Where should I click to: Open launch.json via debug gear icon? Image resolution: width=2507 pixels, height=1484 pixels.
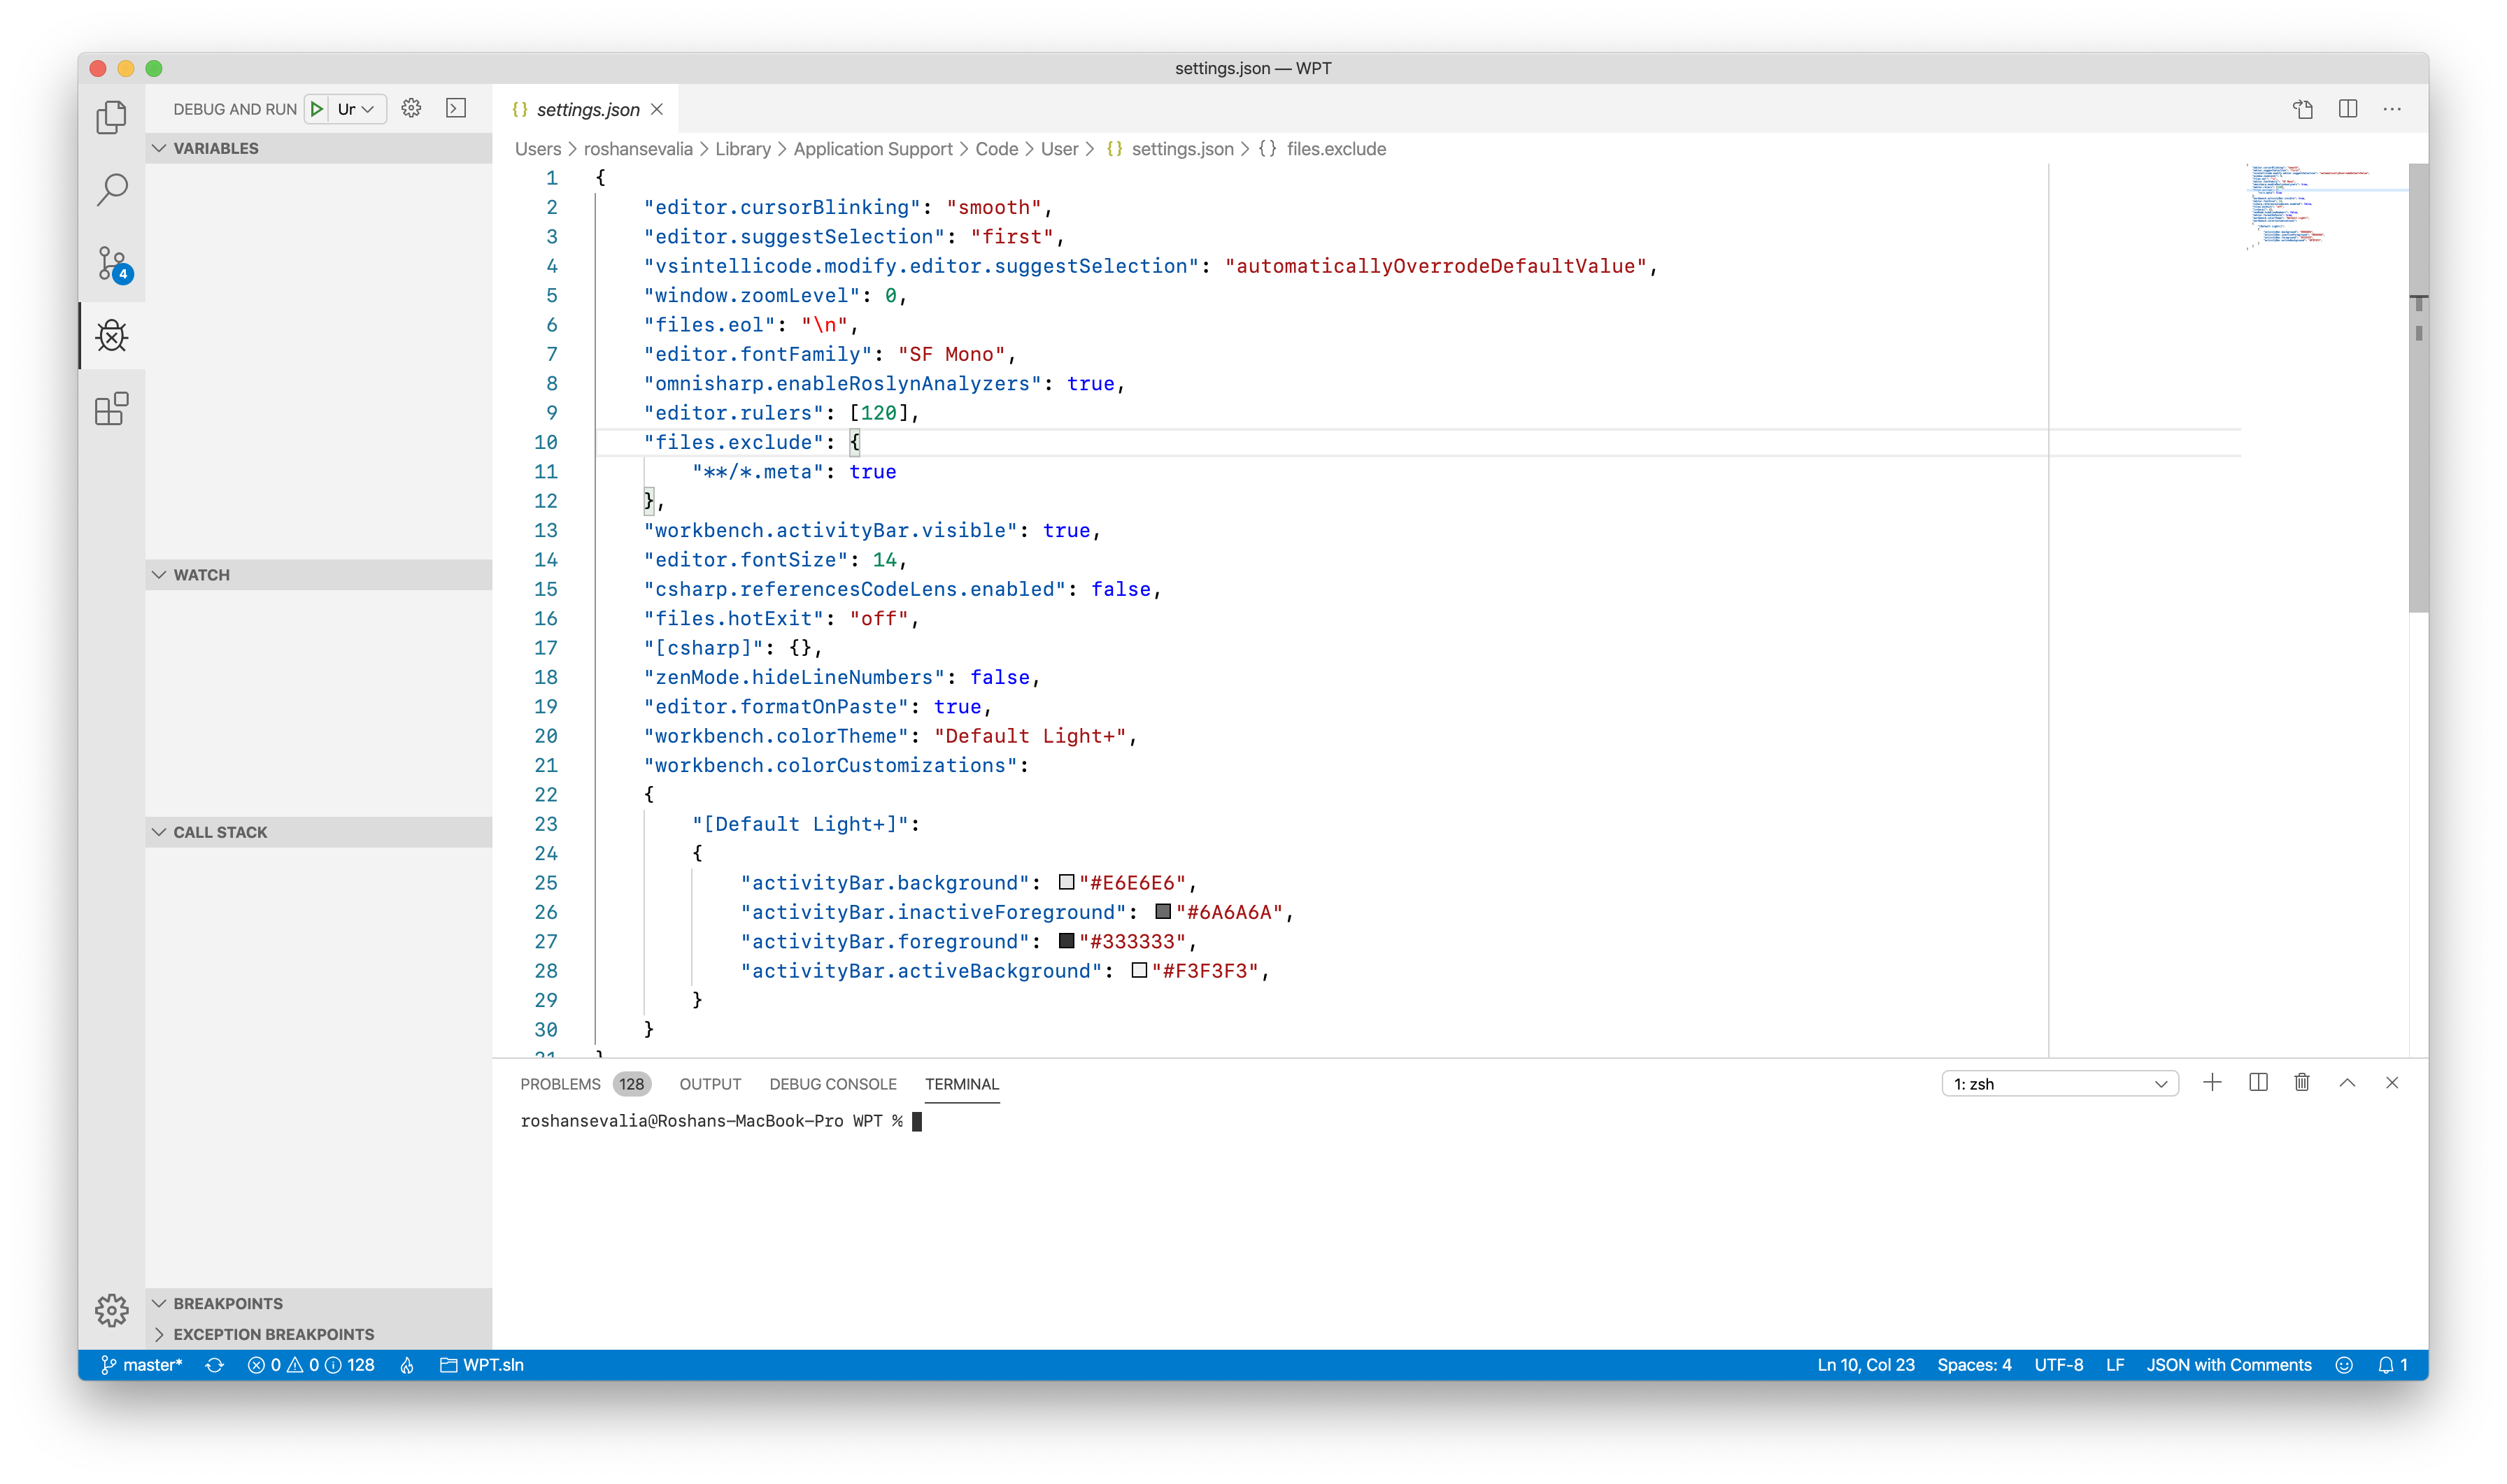[x=411, y=108]
